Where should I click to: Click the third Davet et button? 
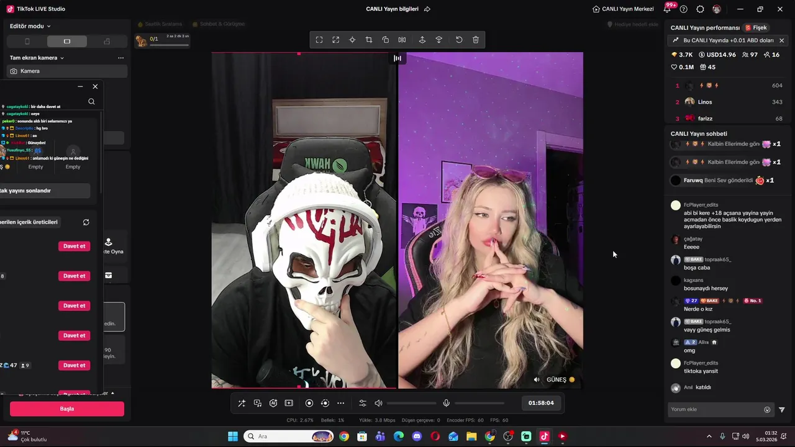(74, 305)
